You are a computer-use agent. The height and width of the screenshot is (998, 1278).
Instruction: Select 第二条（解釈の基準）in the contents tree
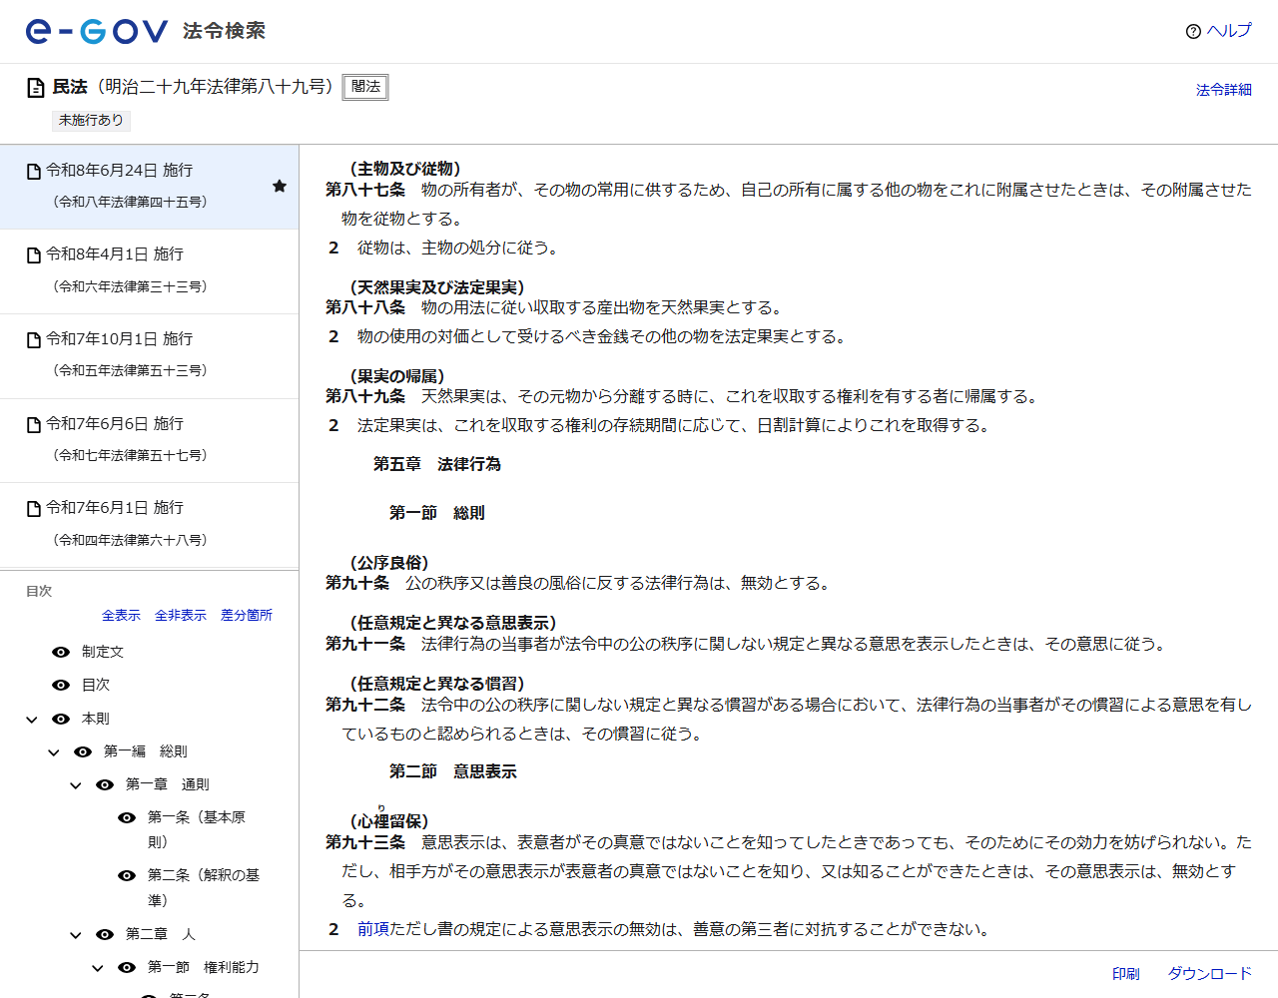[204, 887]
